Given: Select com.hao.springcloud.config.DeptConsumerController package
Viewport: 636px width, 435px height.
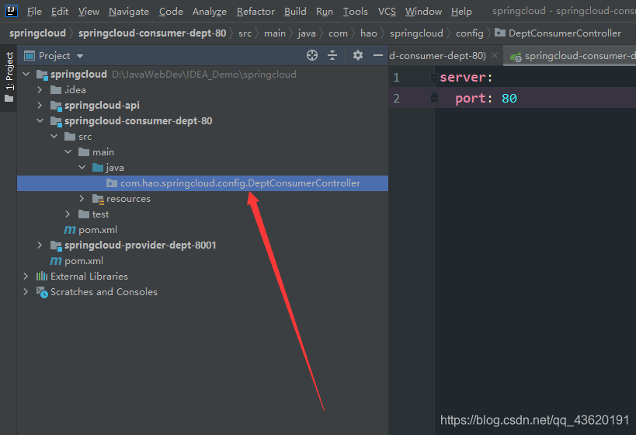Looking at the screenshot, I should click(x=203, y=183).
